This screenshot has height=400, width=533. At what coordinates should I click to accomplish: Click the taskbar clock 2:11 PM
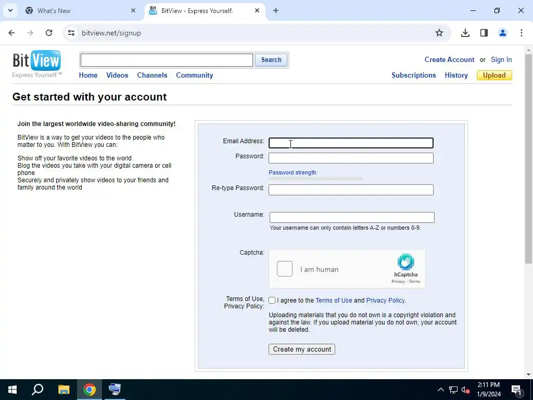point(488,385)
